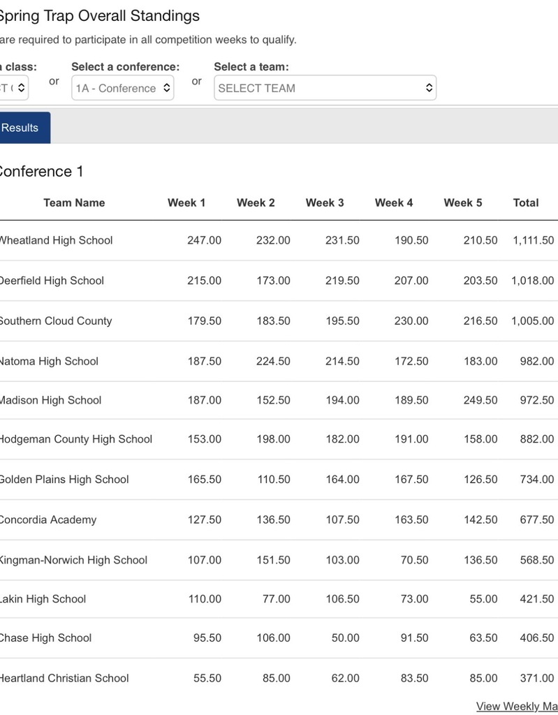The image size is (558, 715).
Task: Select the Chase High School row name
Action: pyautogui.click(x=45, y=637)
